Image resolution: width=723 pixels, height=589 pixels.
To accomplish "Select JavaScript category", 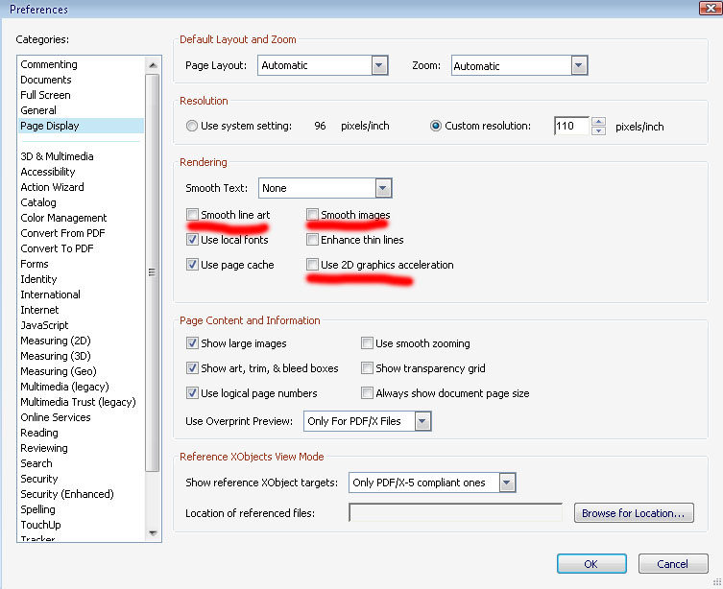I will coord(44,325).
